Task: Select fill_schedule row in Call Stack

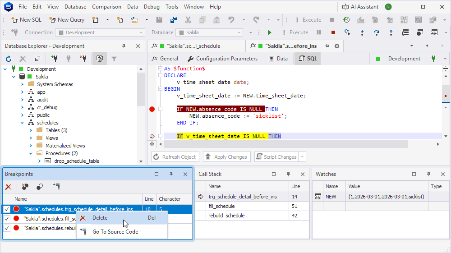Action: tap(252, 206)
